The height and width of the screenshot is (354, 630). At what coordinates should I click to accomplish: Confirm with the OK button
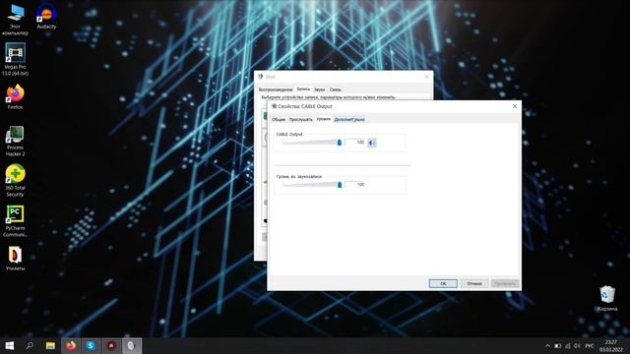tap(443, 283)
